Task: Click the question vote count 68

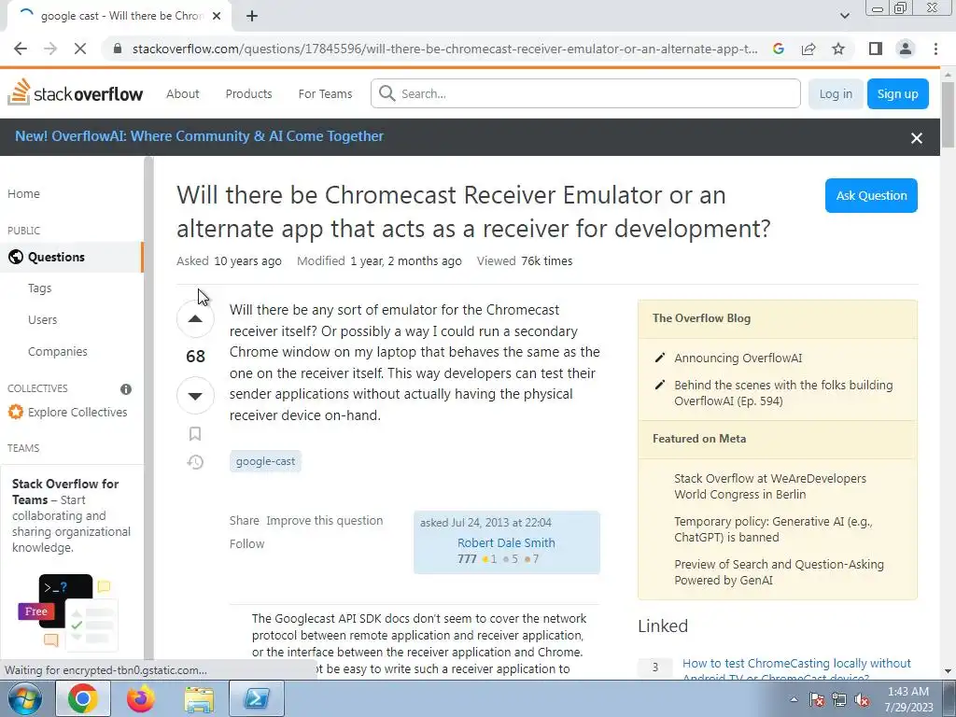Action: 195,357
